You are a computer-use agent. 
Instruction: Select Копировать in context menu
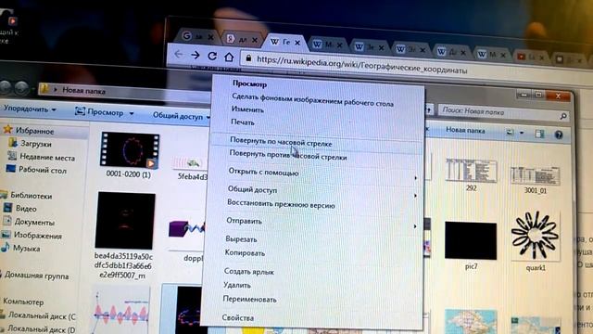pyautogui.click(x=245, y=253)
